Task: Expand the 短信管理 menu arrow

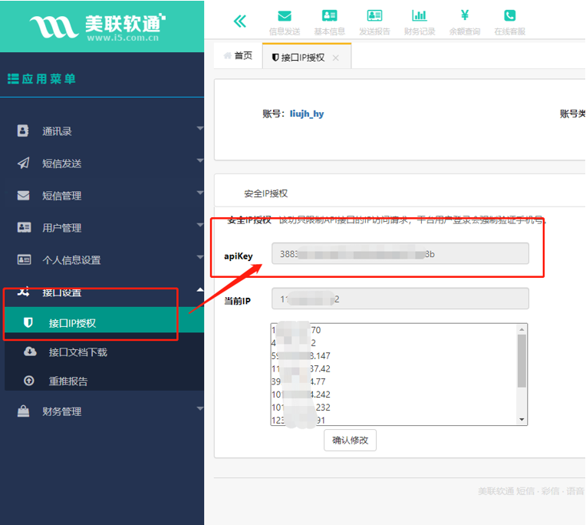Action: click(200, 193)
